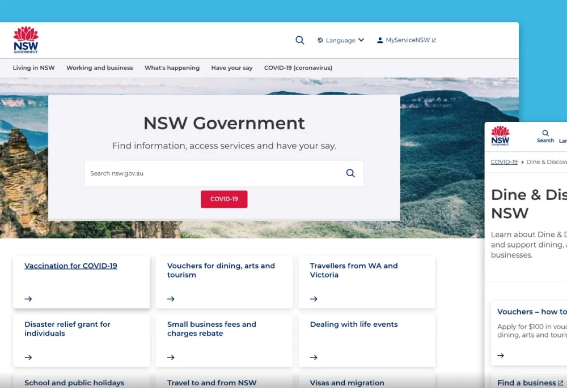Click the arrow on Disaster relief grant card
This screenshot has width=567, height=388.
[28, 357]
